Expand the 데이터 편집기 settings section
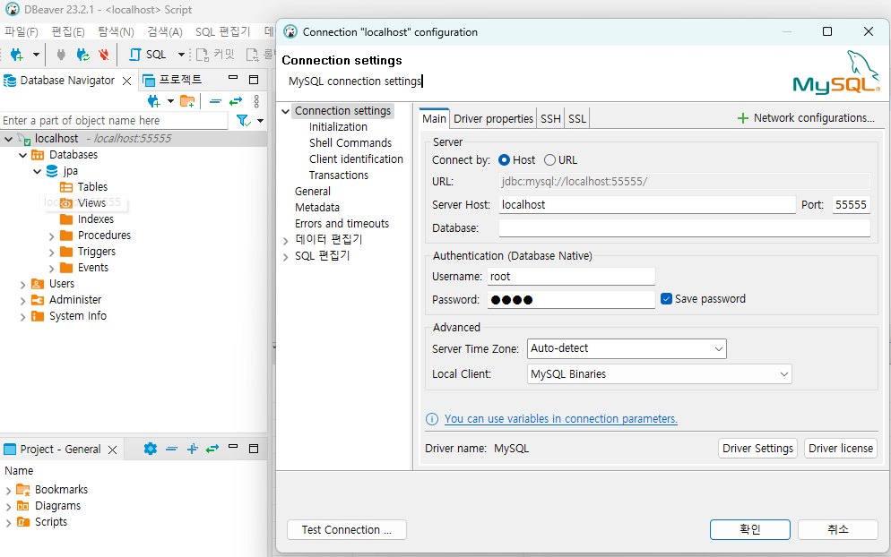 [285, 241]
